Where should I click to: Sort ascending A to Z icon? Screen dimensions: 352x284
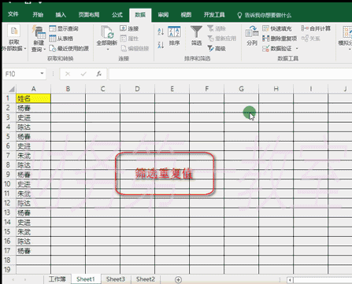(161, 31)
